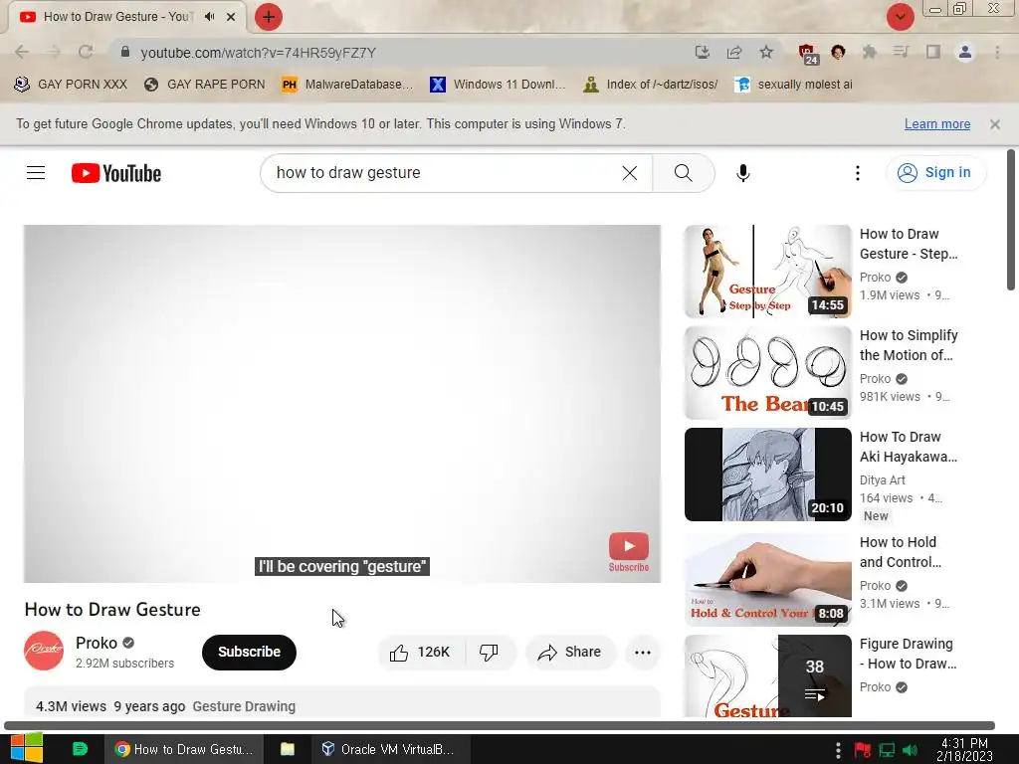Click the horizontal scrollbar at bottom
Image resolution: width=1019 pixels, height=764 pixels.
point(500,725)
